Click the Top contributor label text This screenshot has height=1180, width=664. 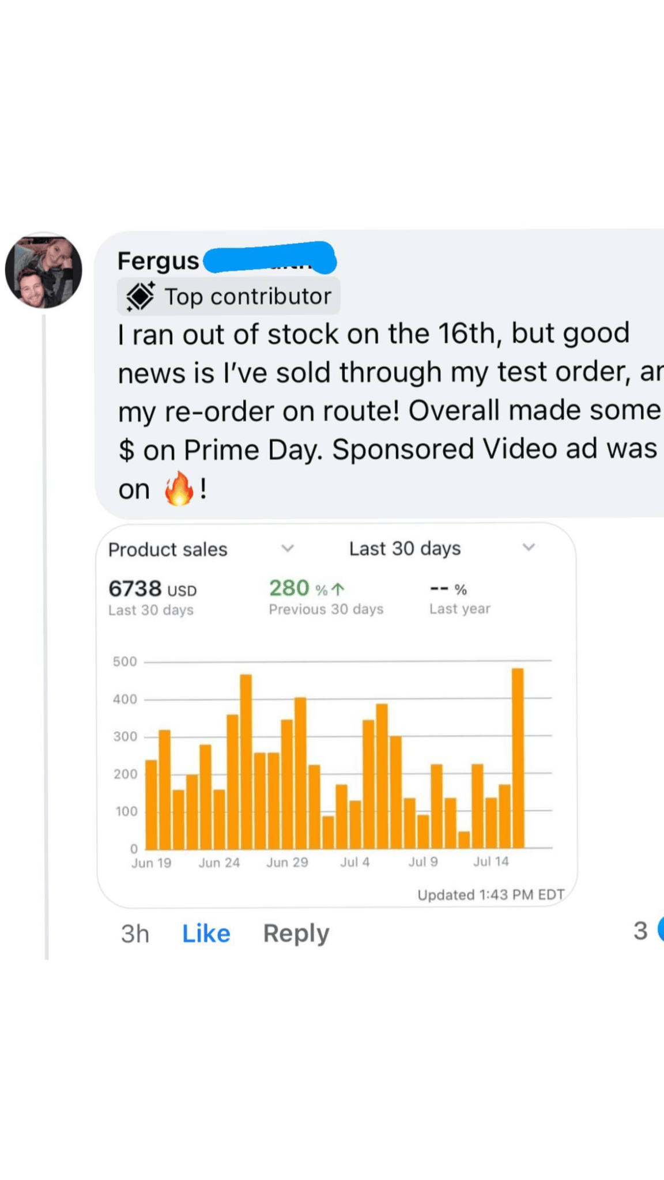click(248, 297)
